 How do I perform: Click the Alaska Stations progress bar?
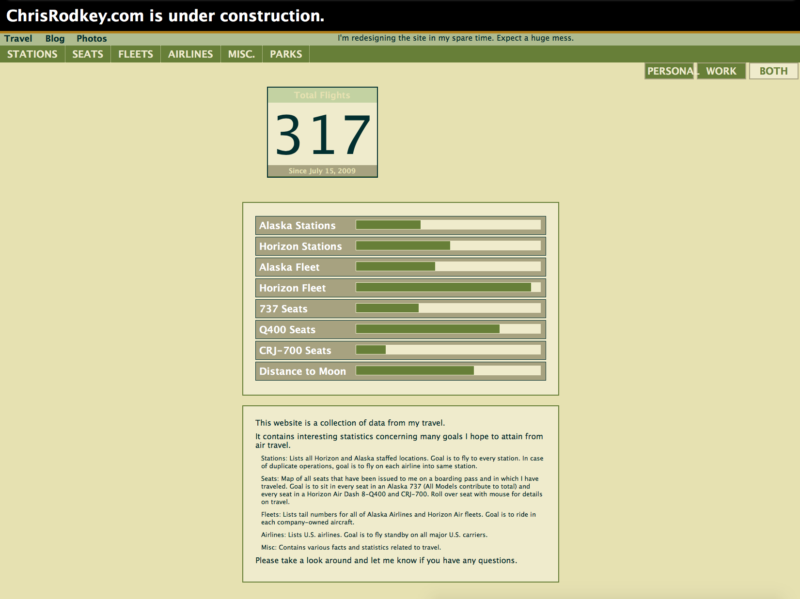[x=448, y=225]
